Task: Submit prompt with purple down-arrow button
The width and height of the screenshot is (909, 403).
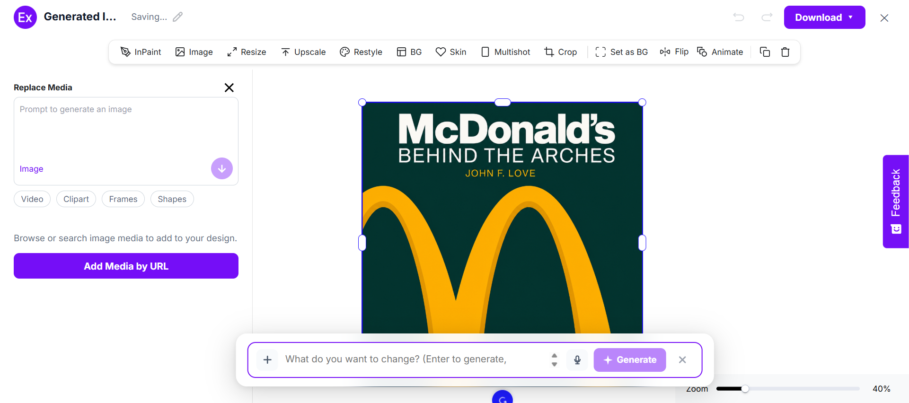Action: [222, 168]
